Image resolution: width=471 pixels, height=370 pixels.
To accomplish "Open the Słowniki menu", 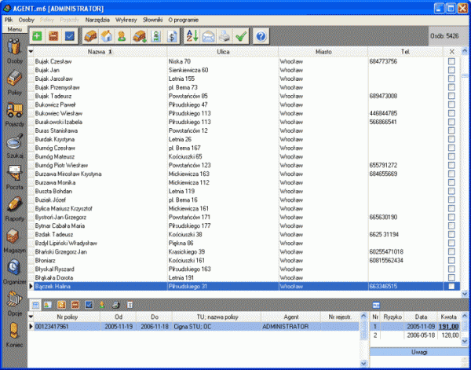I will 152,20.
